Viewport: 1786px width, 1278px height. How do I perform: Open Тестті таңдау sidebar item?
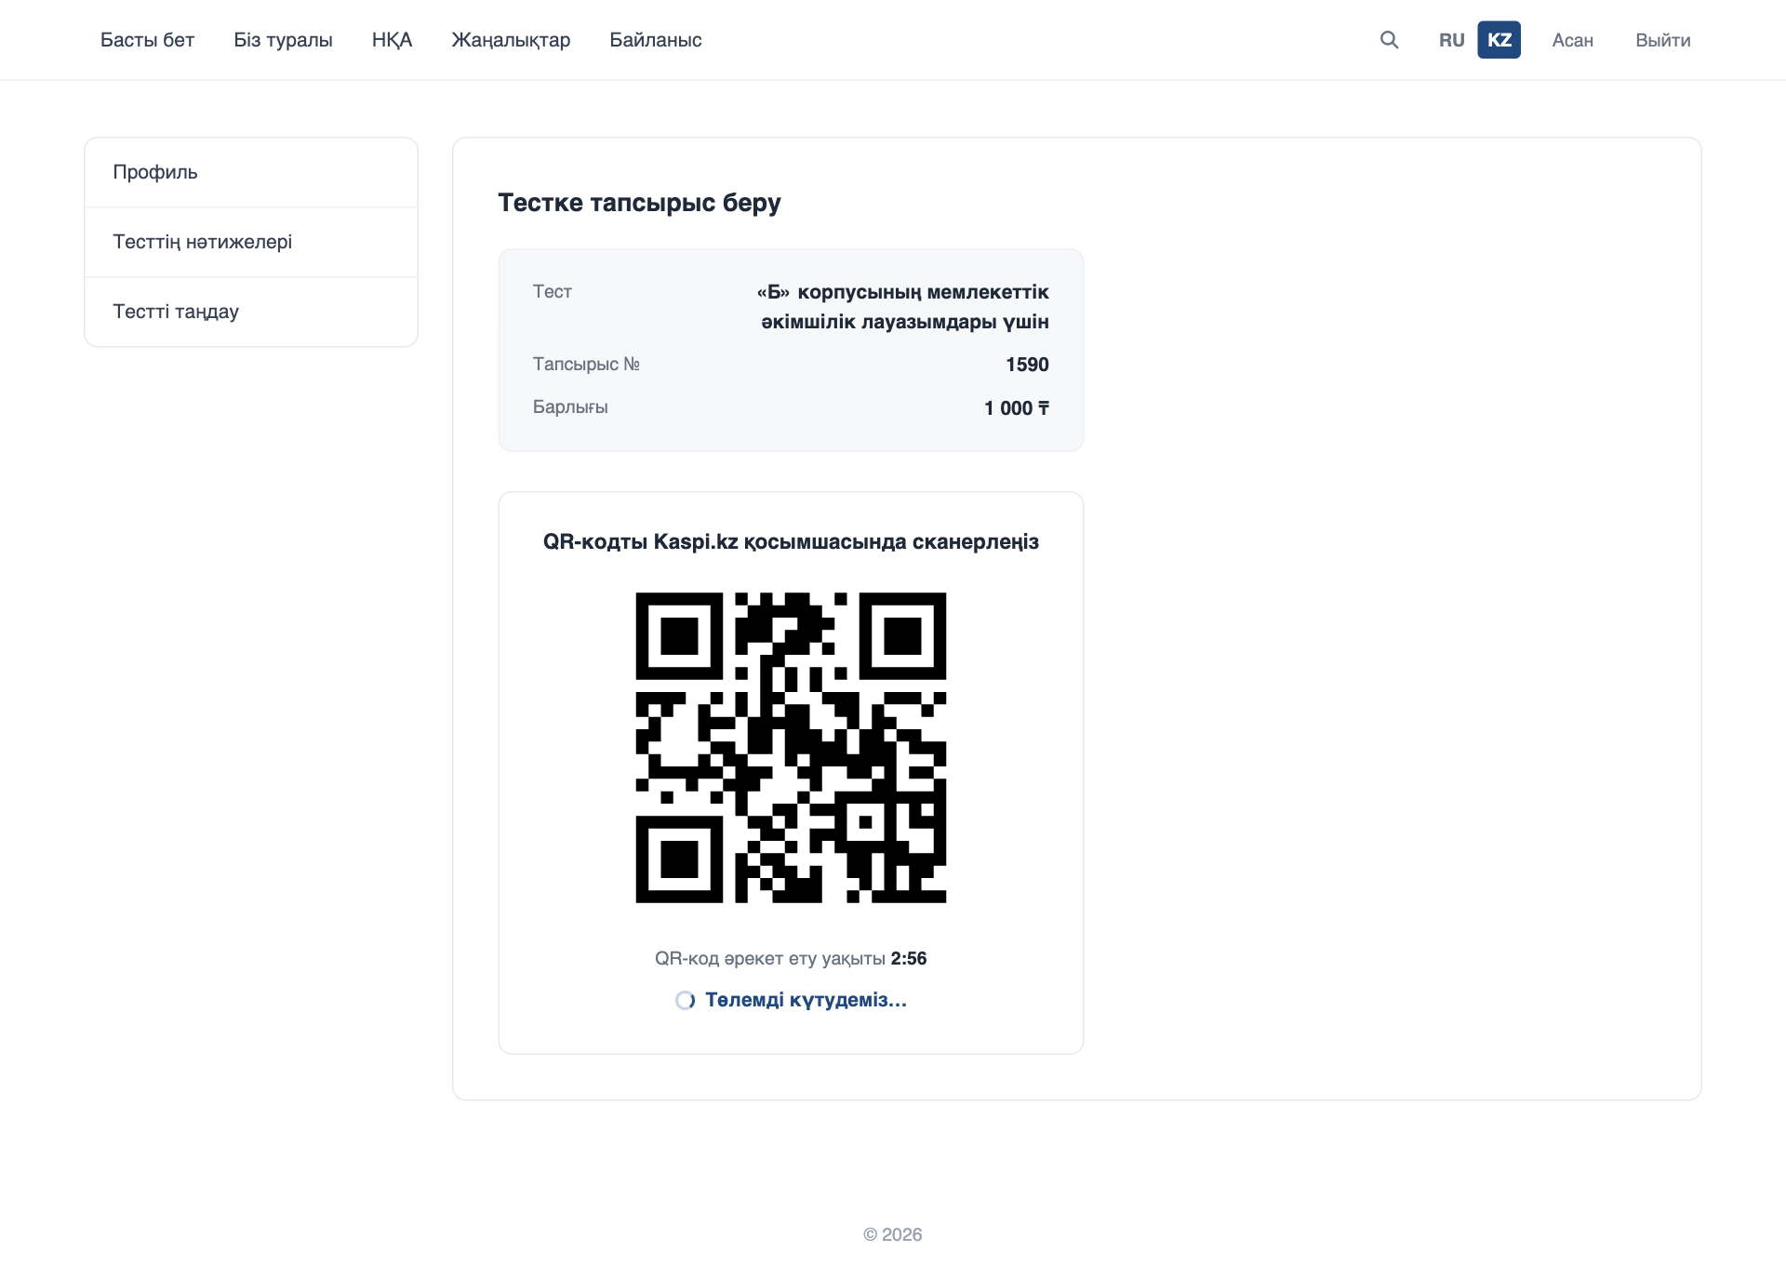click(251, 312)
